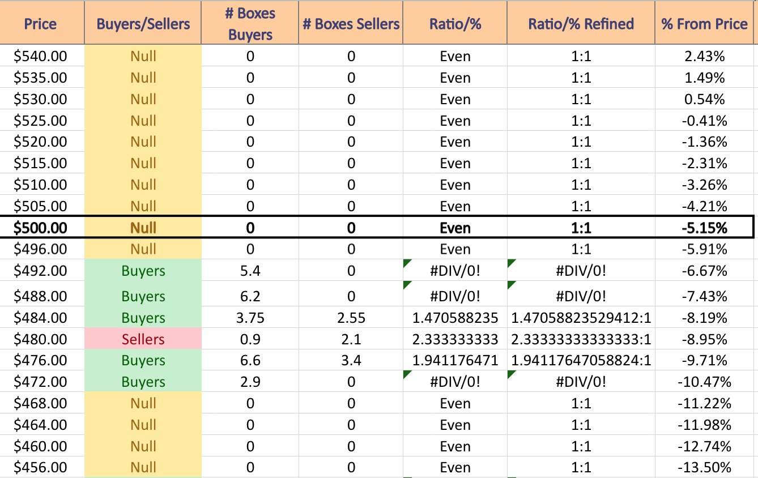The height and width of the screenshot is (478, 758).
Task: Select the #DIV/0! Ratio/% cell at $472.00
Action: click(x=455, y=382)
